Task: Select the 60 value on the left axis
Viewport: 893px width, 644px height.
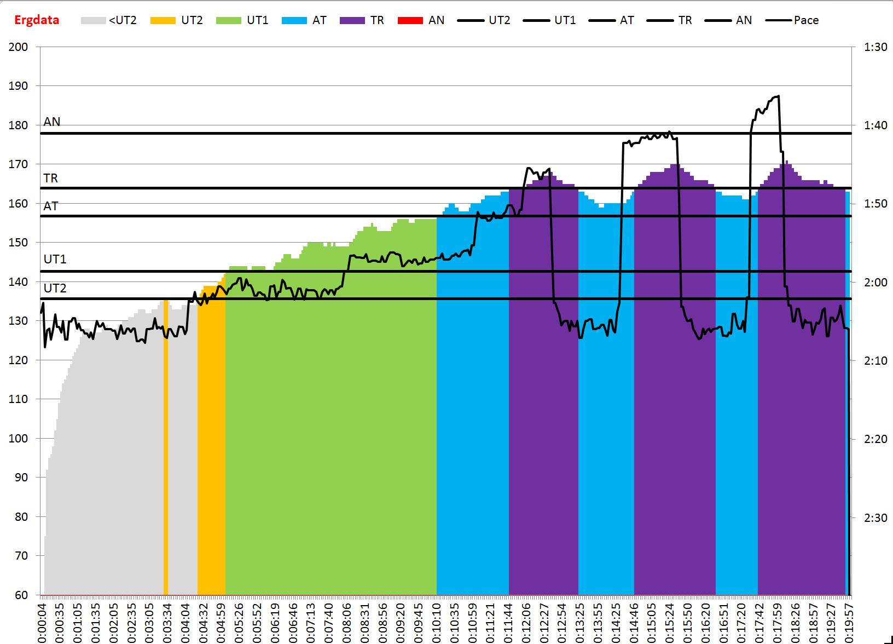Action: point(21,595)
